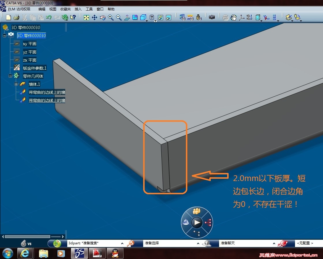
Task: Click the Hide/Show icon
Action: click(160, 18)
